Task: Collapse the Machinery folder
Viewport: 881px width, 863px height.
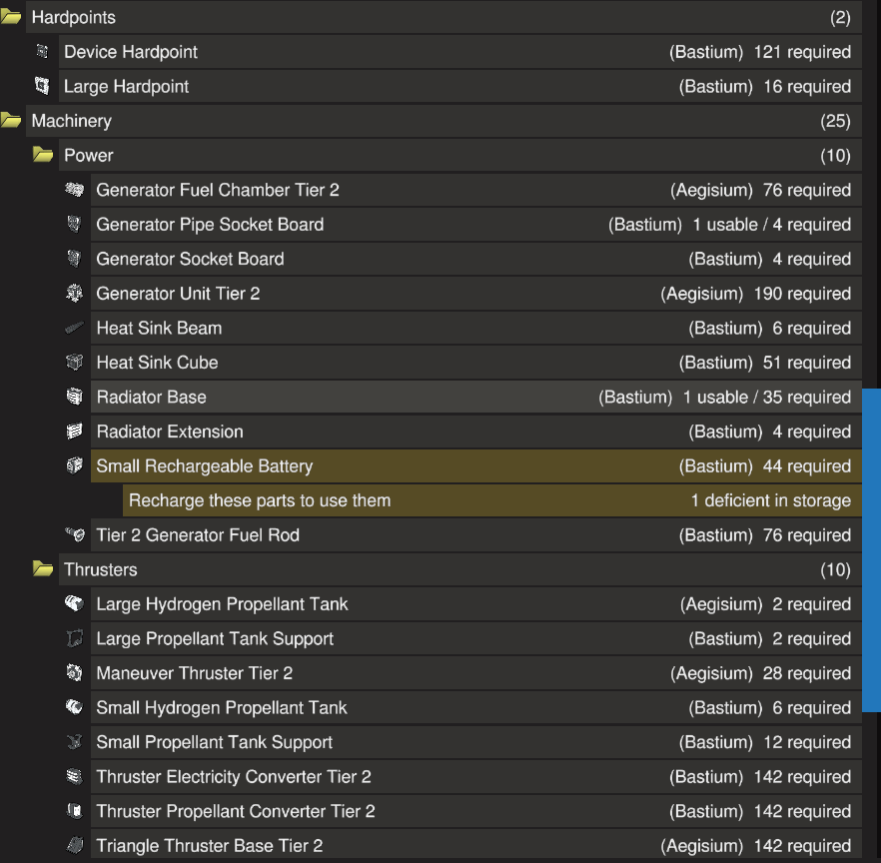Action: coord(11,121)
